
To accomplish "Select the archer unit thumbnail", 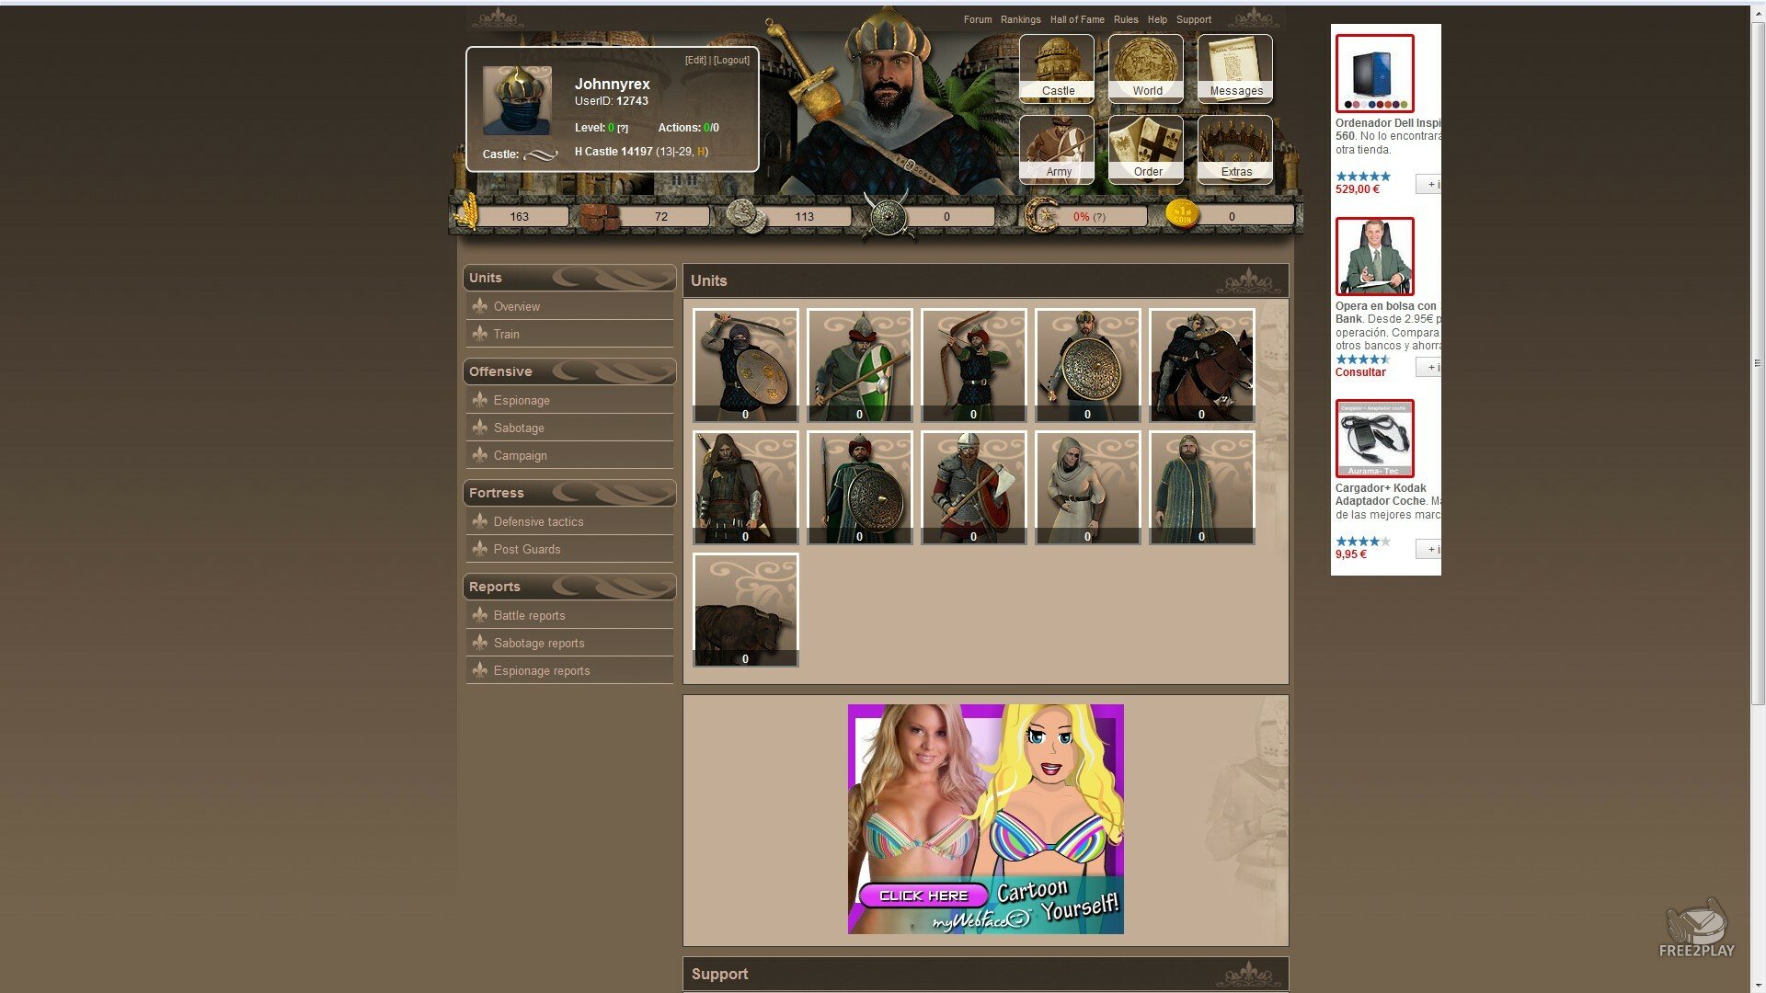I will 973,365.
